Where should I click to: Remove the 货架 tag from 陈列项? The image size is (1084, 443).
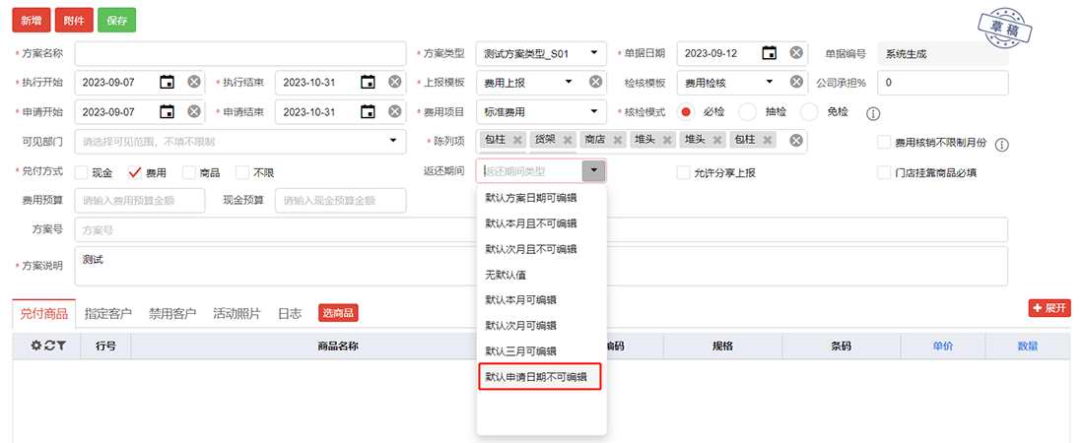(x=568, y=141)
